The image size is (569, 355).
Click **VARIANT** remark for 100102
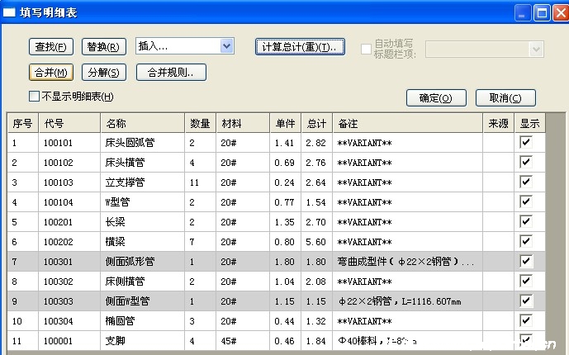click(x=407, y=163)
